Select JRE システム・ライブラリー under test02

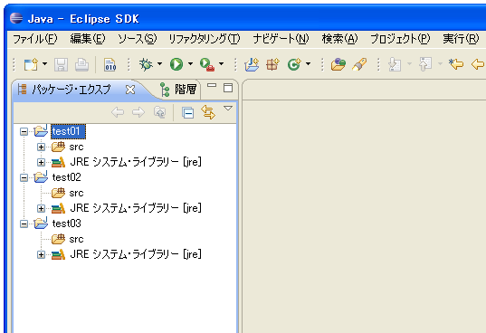coord(136,208)
